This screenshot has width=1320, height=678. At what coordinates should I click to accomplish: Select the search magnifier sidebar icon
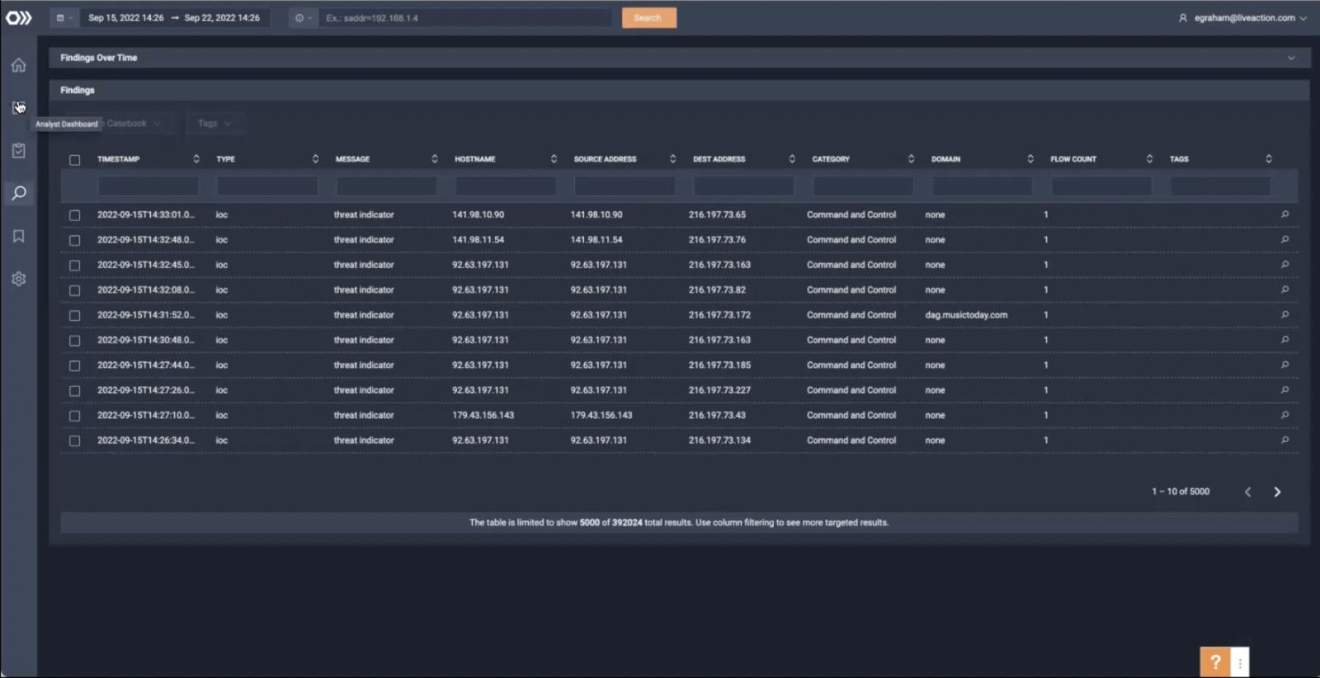18,193
